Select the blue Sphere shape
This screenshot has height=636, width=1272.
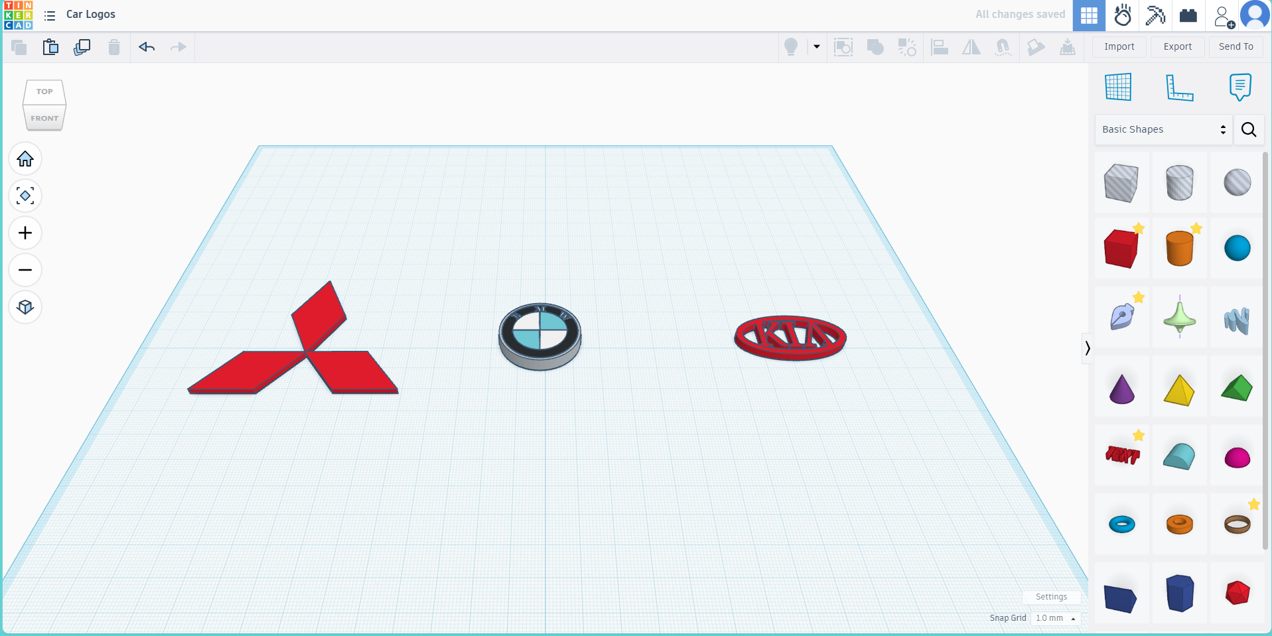[1237, 249]
